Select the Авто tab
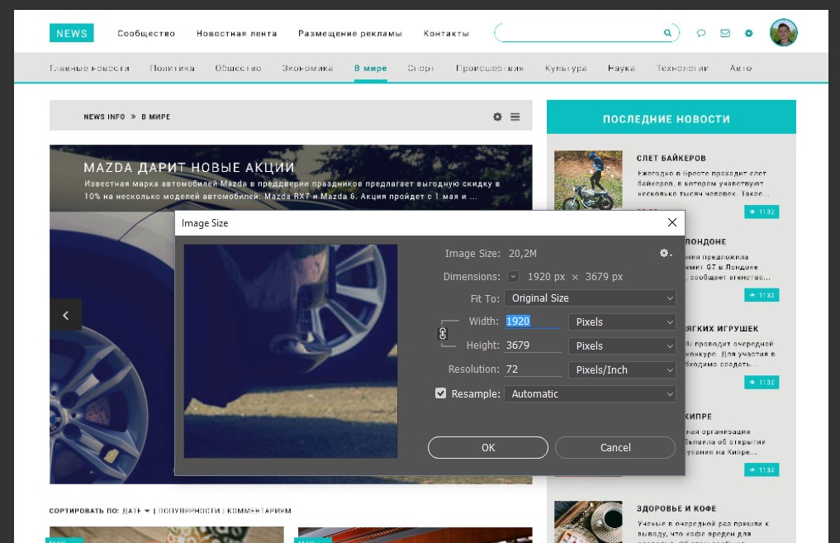 click(x=741, y=68)
